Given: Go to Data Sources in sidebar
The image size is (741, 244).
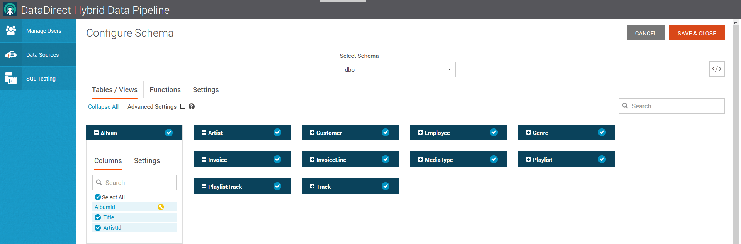Looking at the screenshot, I should pyautogui.click(x=38, y=54).
